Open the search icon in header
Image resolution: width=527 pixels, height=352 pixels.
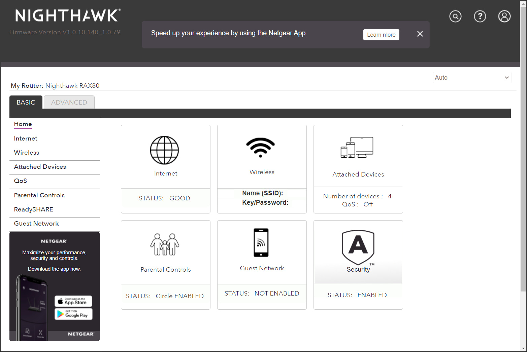(x=455, y=16)
